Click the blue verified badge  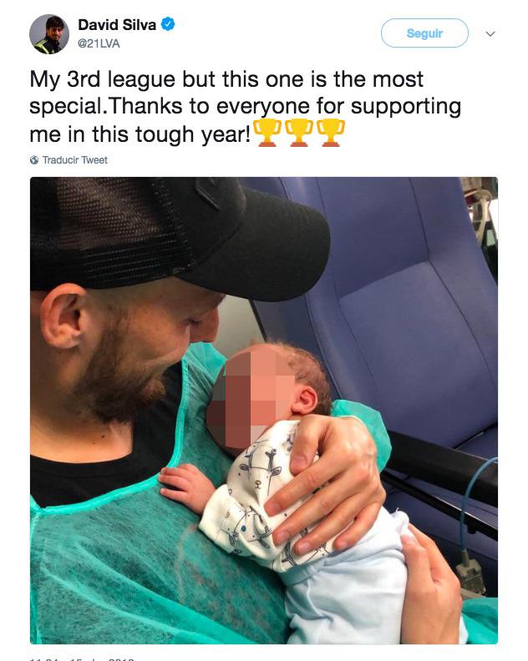point(168,24)
